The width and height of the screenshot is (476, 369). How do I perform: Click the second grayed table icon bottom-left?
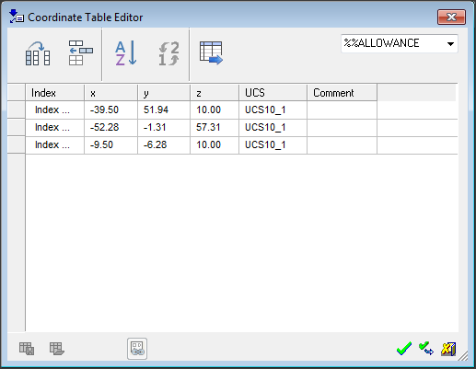pyautogui.click(x=57, y=349)
